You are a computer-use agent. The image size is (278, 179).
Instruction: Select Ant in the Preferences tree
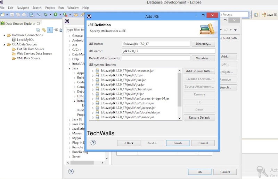tap(75, 45)
